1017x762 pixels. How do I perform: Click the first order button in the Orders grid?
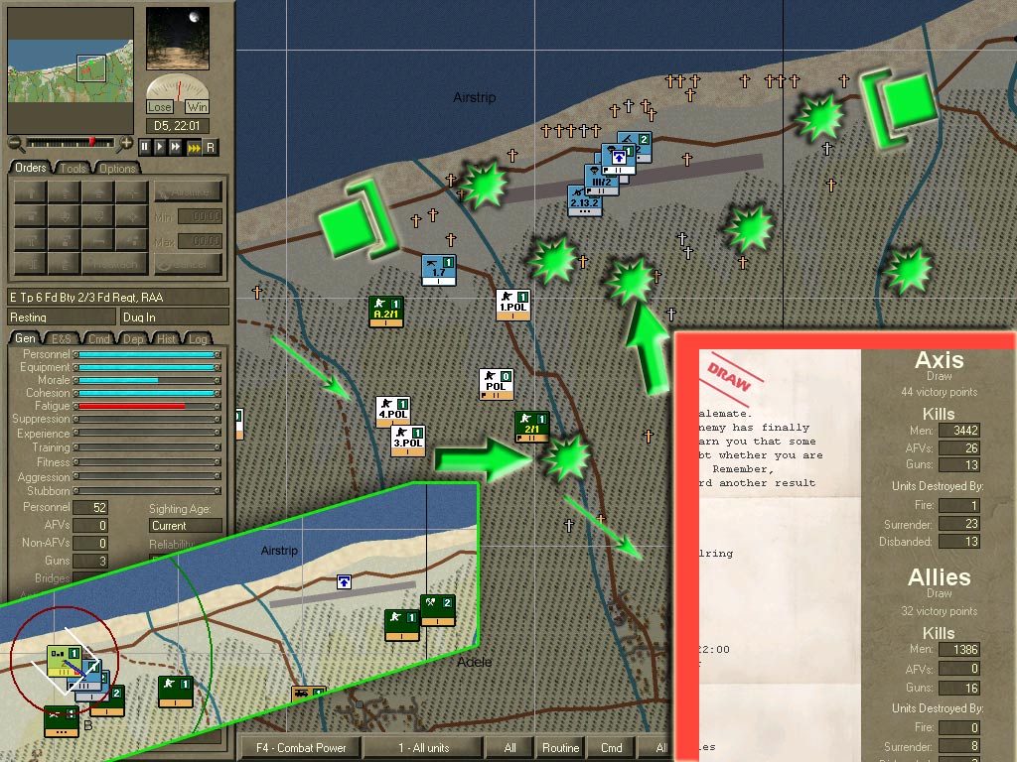coord(30,191)
